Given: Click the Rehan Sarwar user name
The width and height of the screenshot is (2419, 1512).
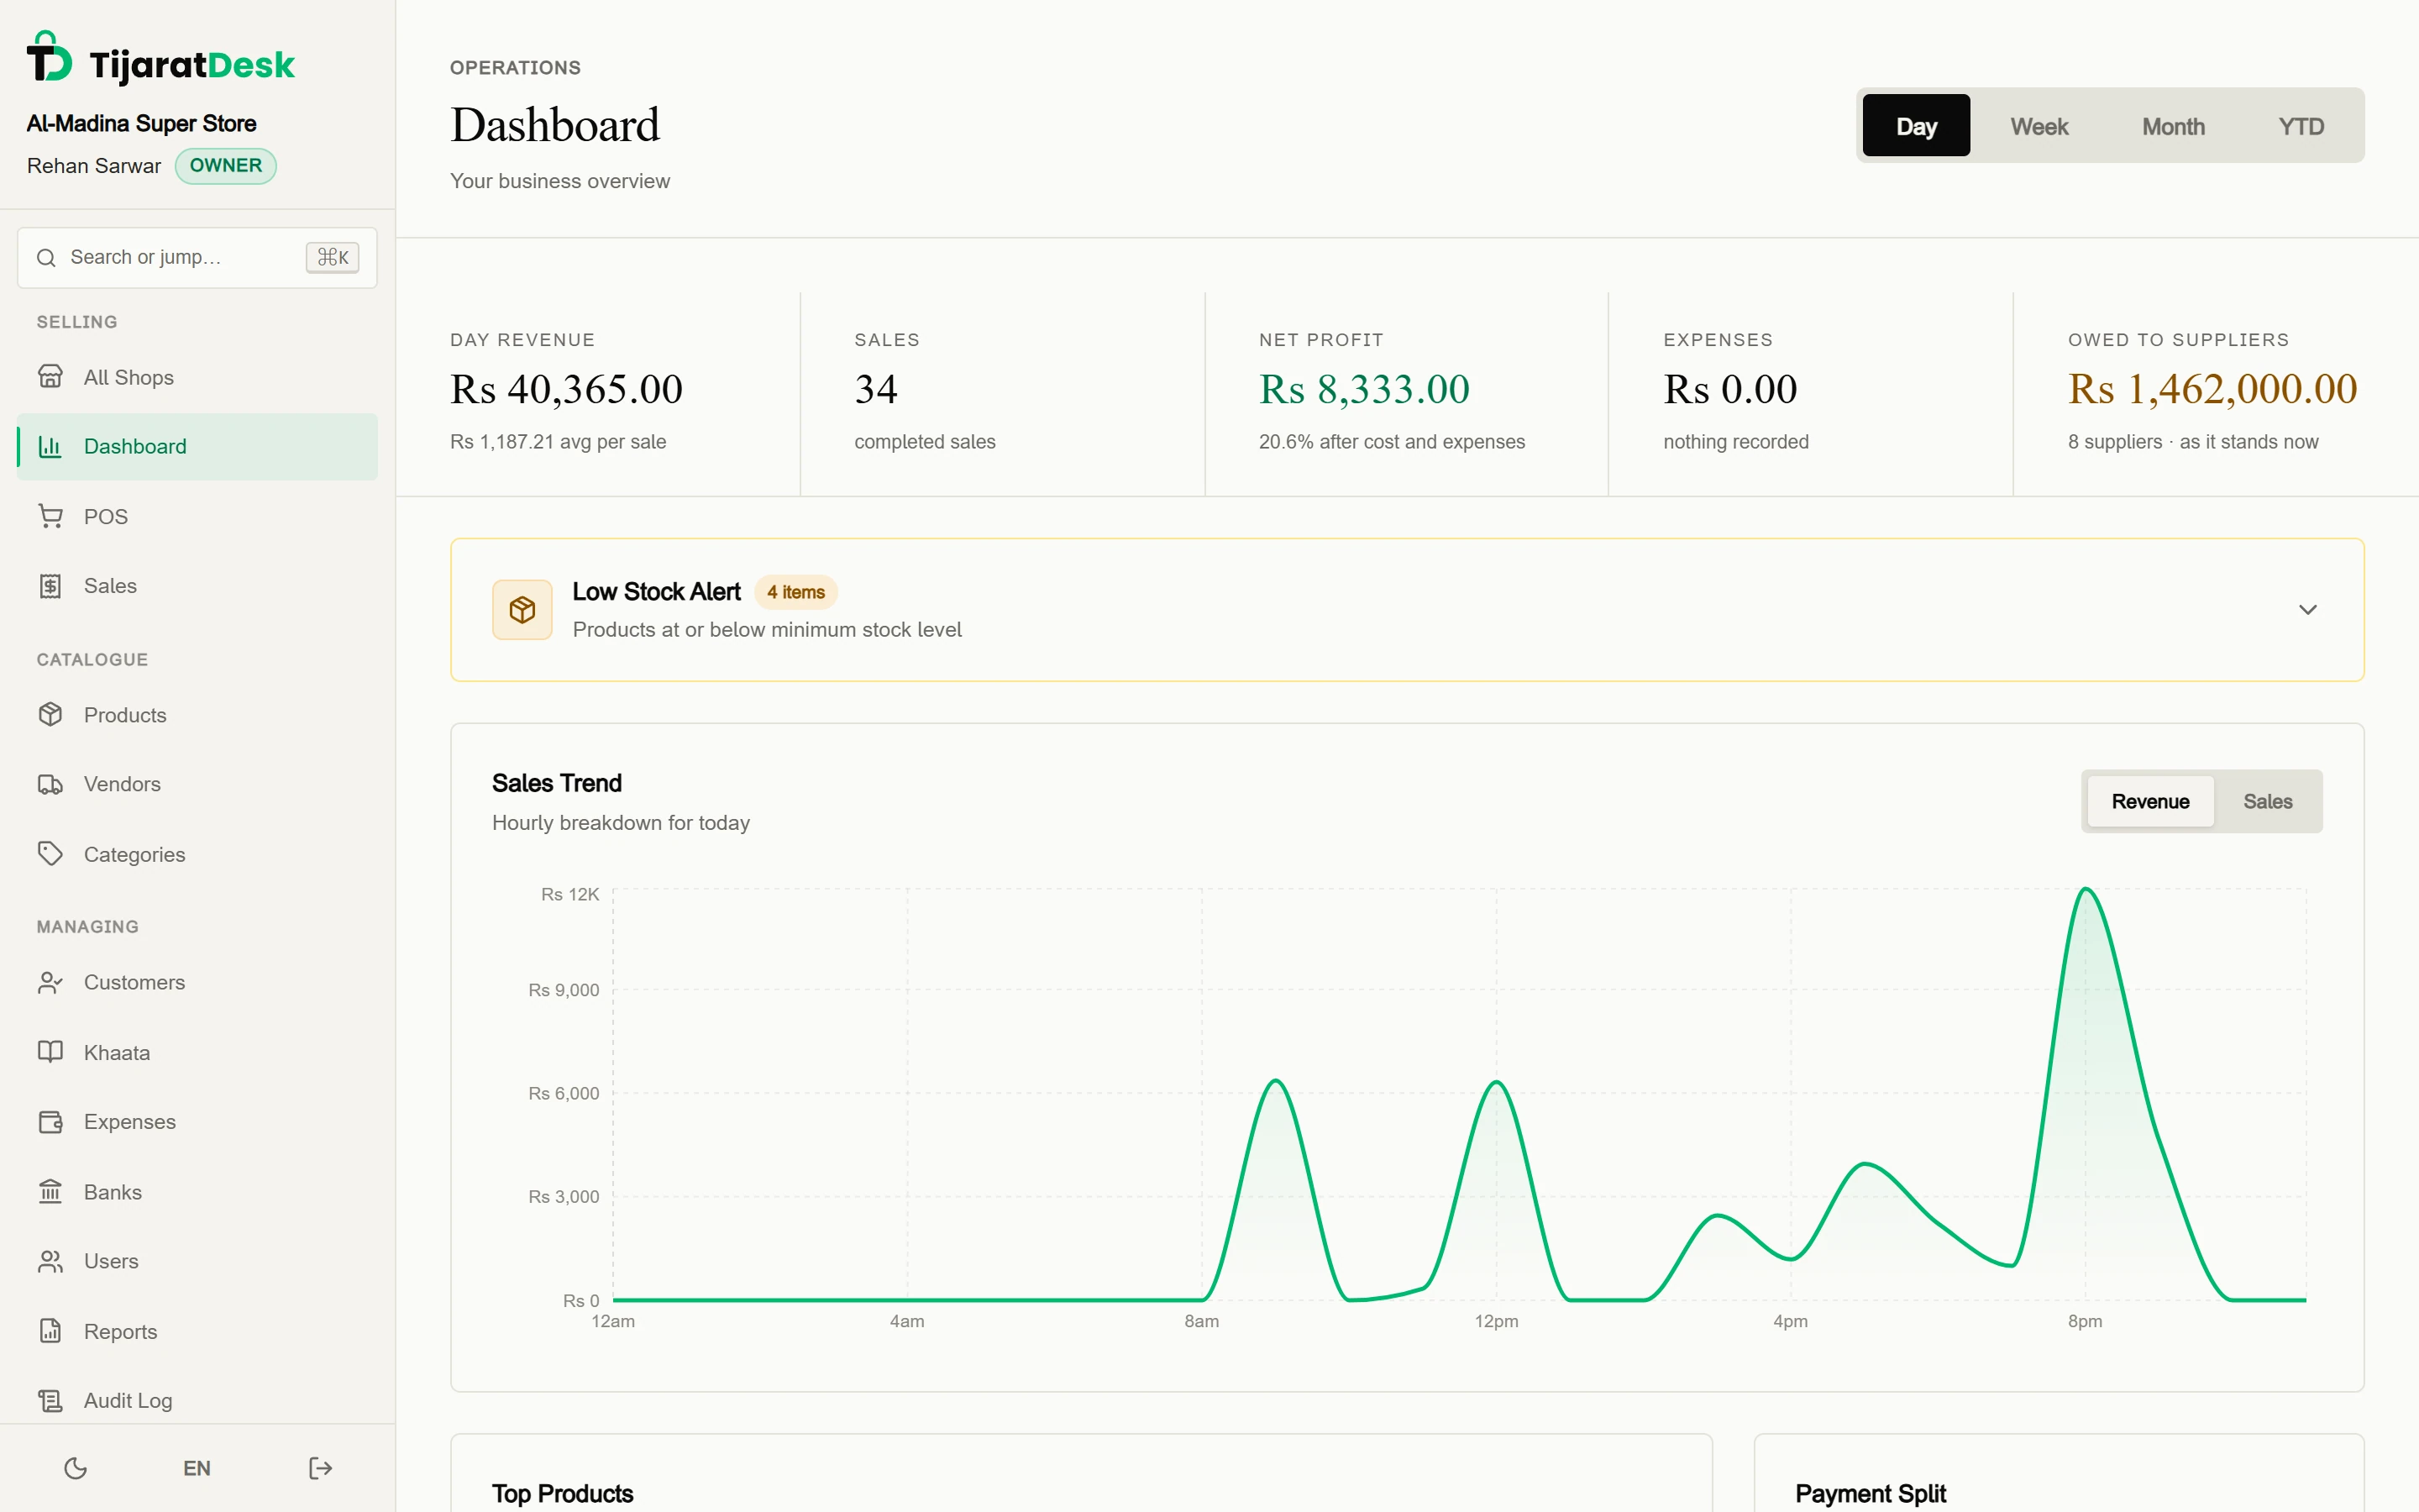Looking at the screenshot, I should 94,166.
